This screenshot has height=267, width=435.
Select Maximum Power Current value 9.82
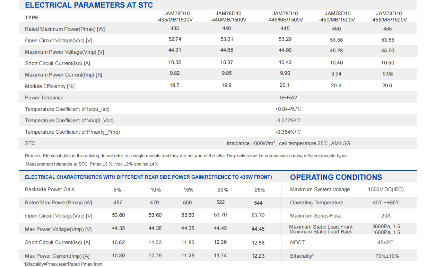click(175, 73)
